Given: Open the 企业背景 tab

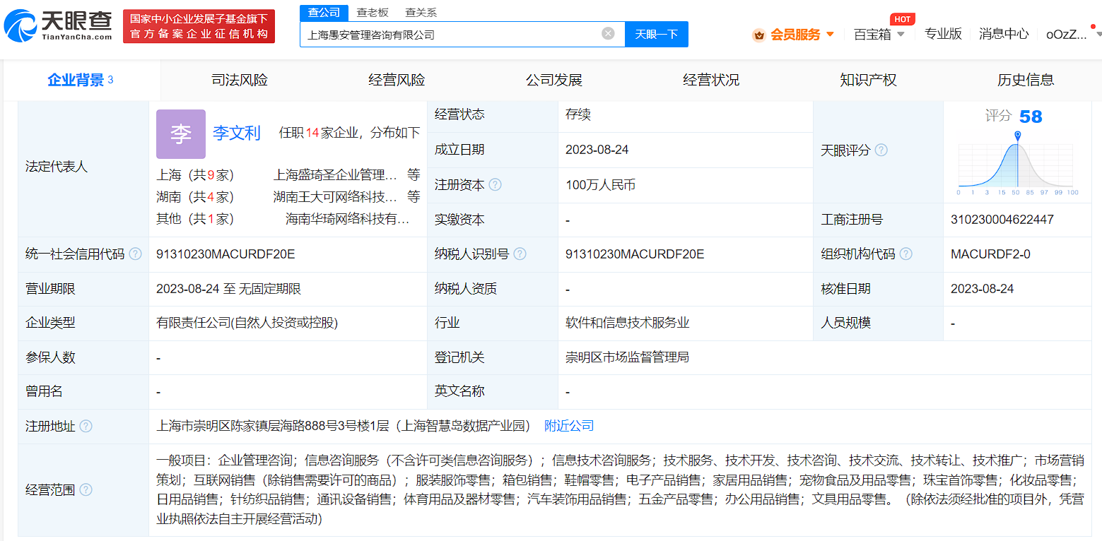Looking at the screenshot, I should tap(81, 80).
